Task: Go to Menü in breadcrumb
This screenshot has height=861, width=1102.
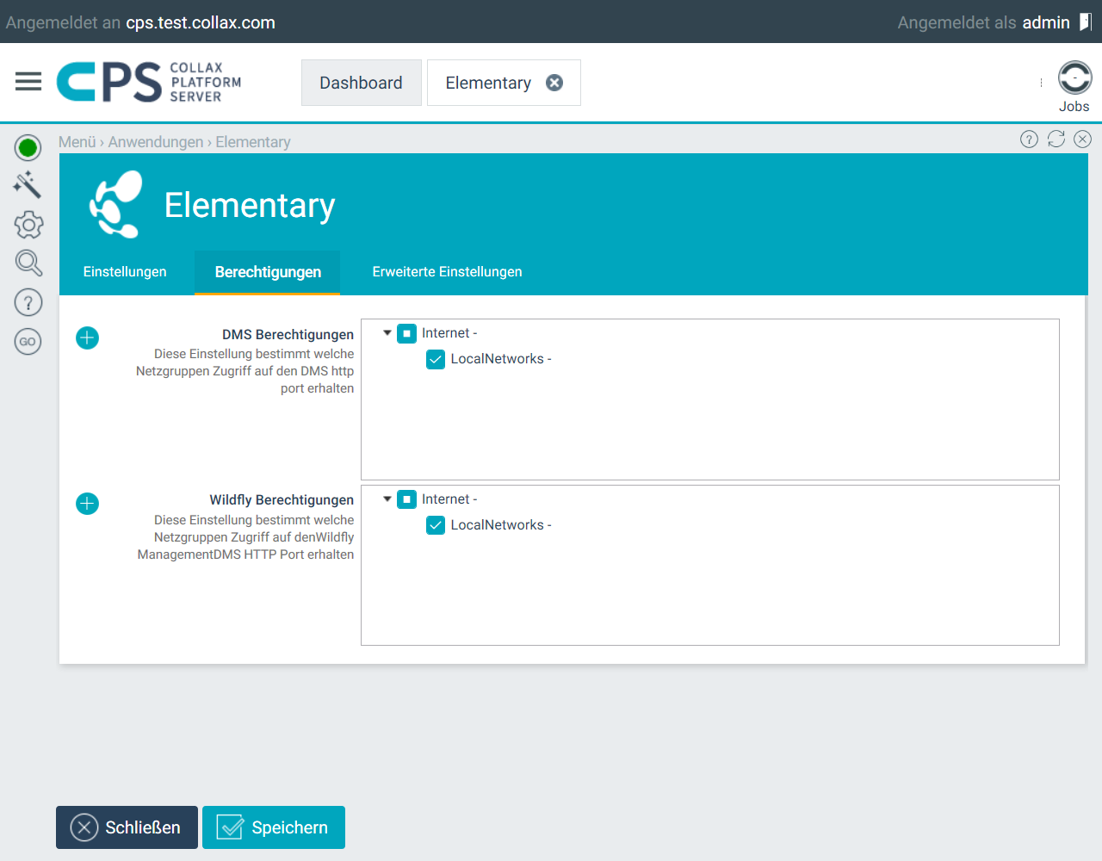Action: pyautogui.click(x=77, y=142)
